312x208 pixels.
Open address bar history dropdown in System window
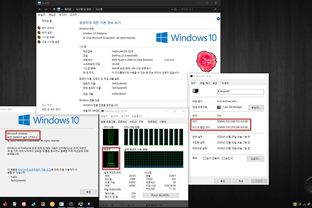click(x=172, y=9)
